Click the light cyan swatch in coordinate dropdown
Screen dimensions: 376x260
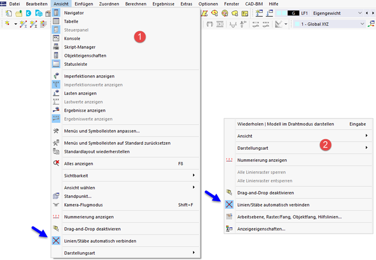[297, 24]
